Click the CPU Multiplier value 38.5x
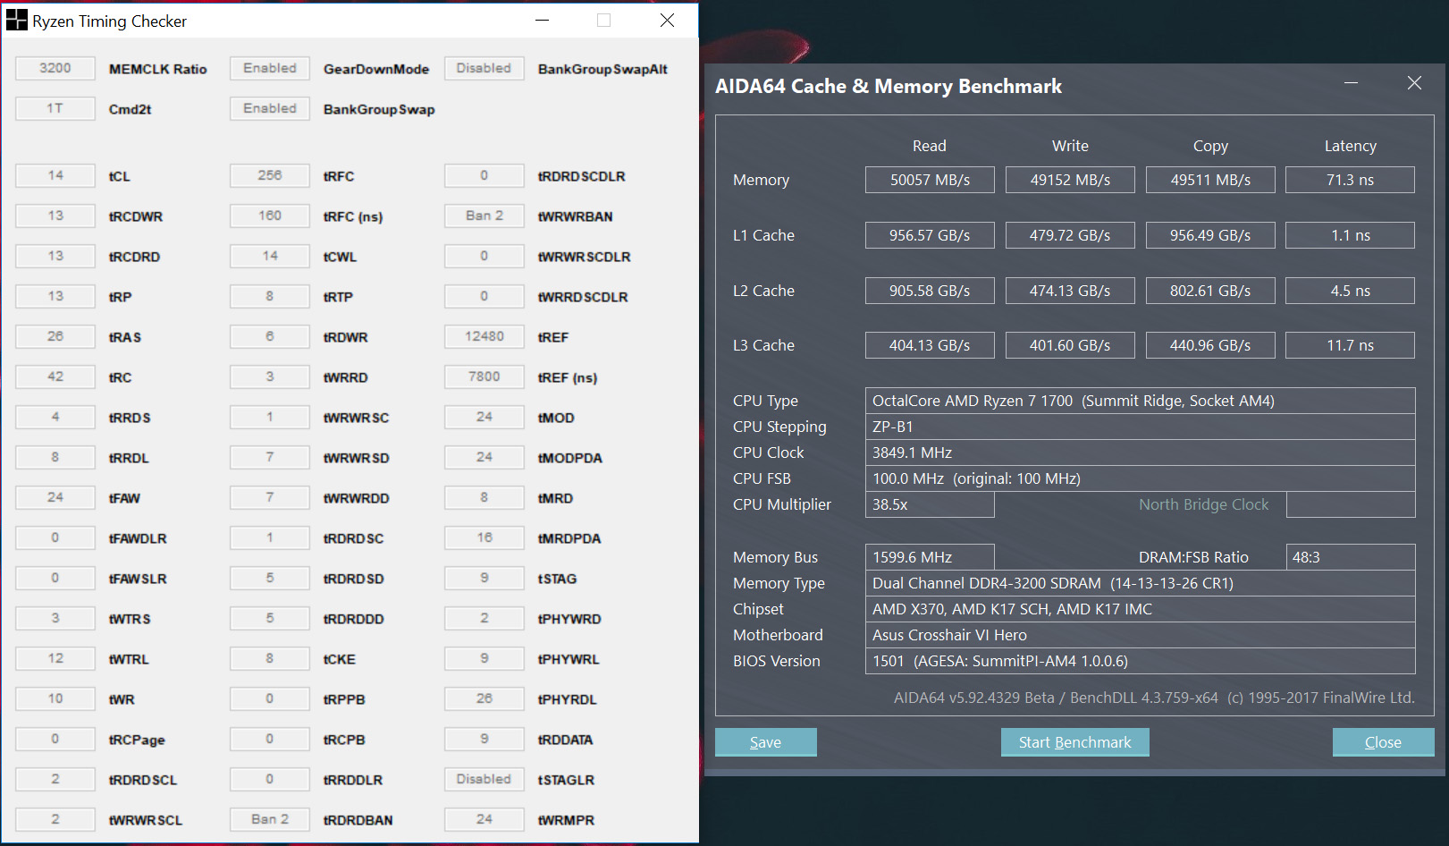Image resolution: width=1449 pixels, height=846 pixels. coord(930,504)
